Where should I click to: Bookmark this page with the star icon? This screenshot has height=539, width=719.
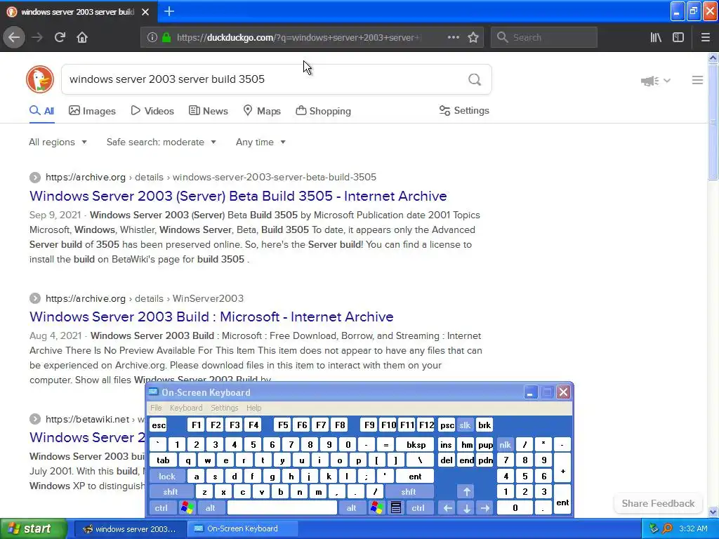473,37
